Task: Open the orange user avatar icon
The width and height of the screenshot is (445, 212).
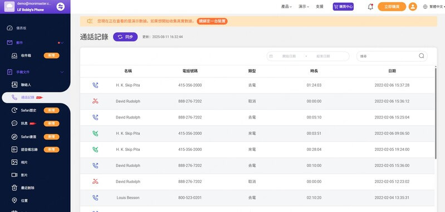Action: 413,7
